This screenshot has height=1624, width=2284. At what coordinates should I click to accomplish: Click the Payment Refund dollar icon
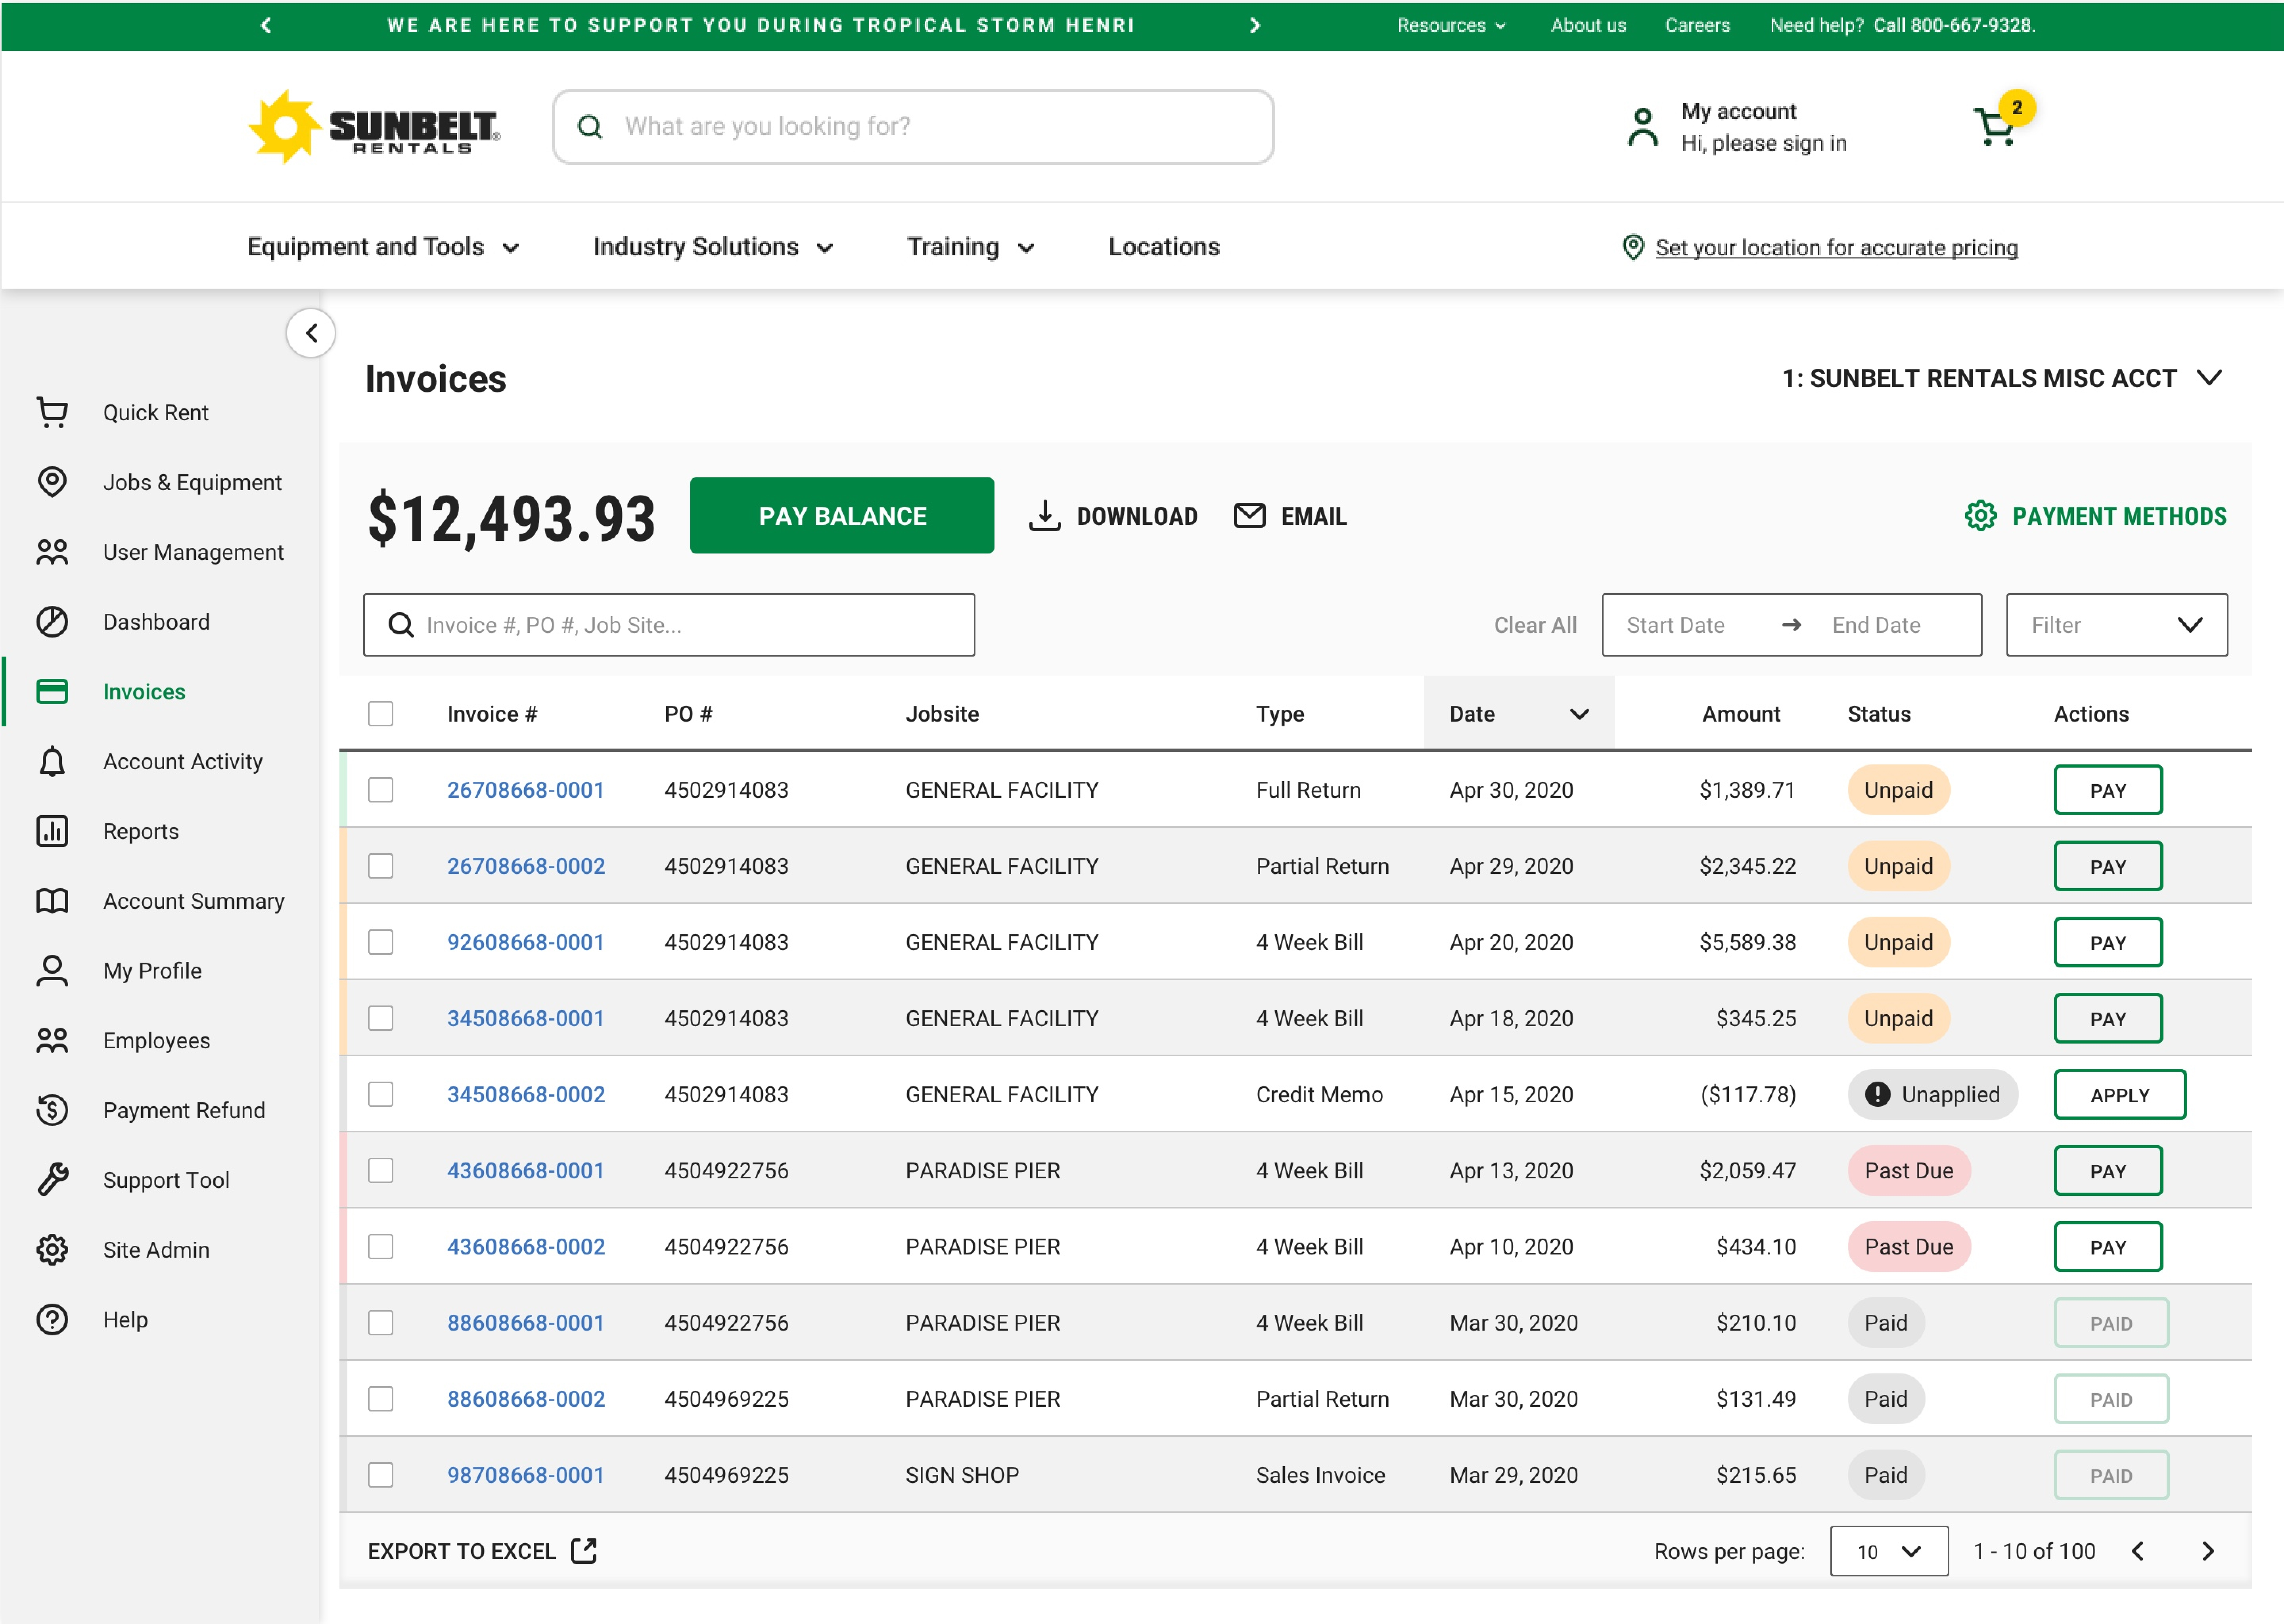pos(52,1110)
